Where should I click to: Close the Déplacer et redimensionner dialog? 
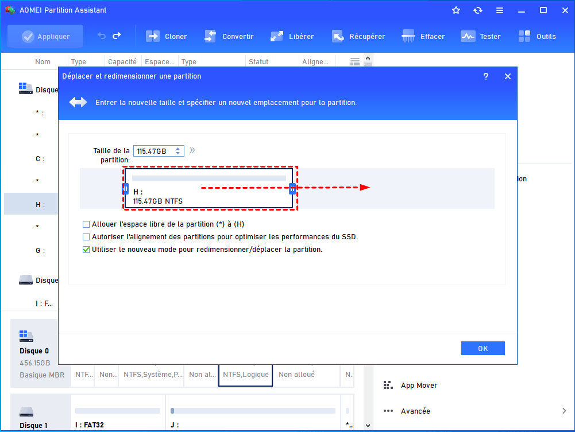[x=508, y=76]
